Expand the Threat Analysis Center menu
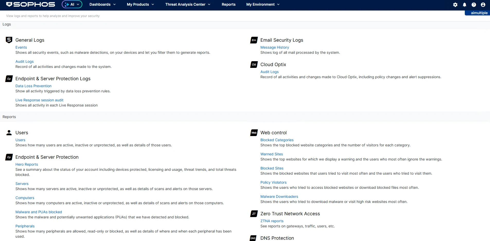490x241 pixels. click(188, 4)
